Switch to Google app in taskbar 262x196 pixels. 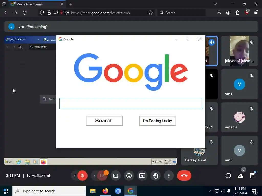(x=130, y=191)
